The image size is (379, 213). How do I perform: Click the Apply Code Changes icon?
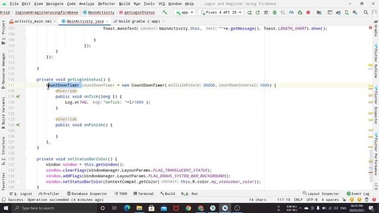coord(266,12)
